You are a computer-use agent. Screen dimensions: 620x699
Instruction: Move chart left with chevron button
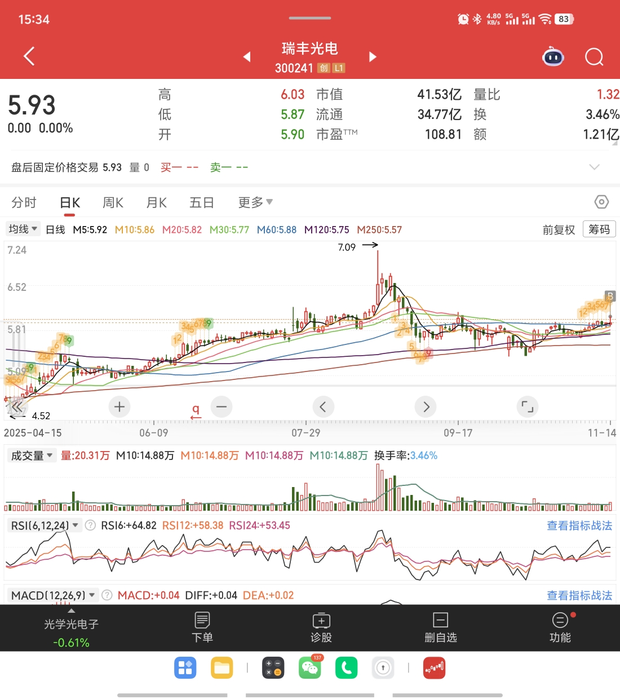(323, 406)
